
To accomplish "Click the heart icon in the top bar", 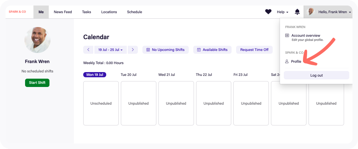I will [x=268, y=12].
